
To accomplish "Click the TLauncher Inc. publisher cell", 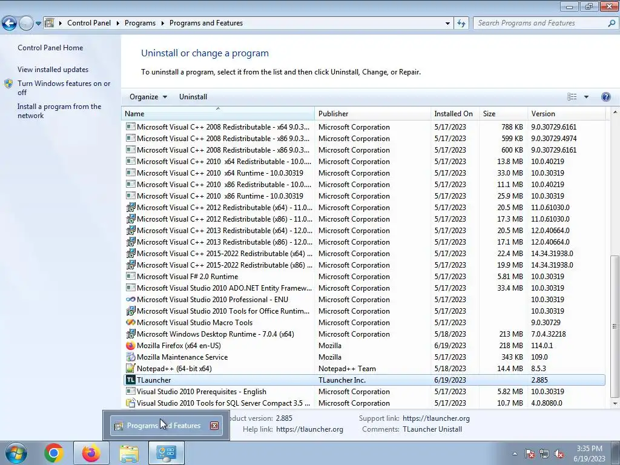I will 341,380.
